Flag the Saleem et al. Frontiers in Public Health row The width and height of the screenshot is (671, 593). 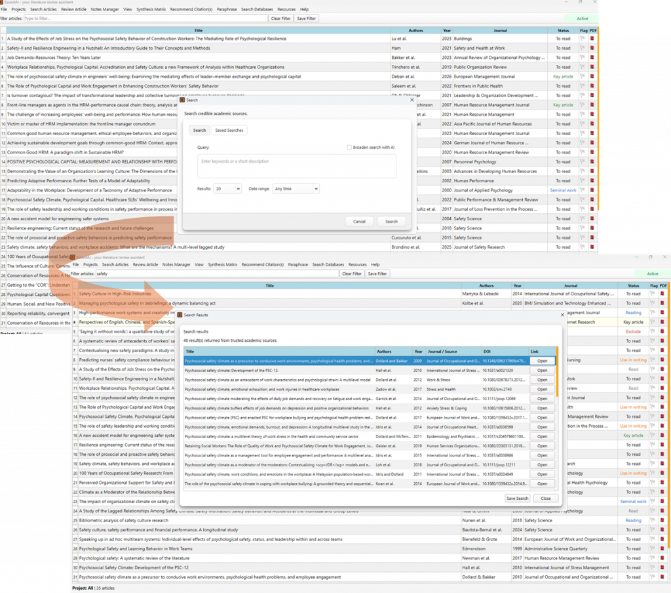tap(583, 86)
